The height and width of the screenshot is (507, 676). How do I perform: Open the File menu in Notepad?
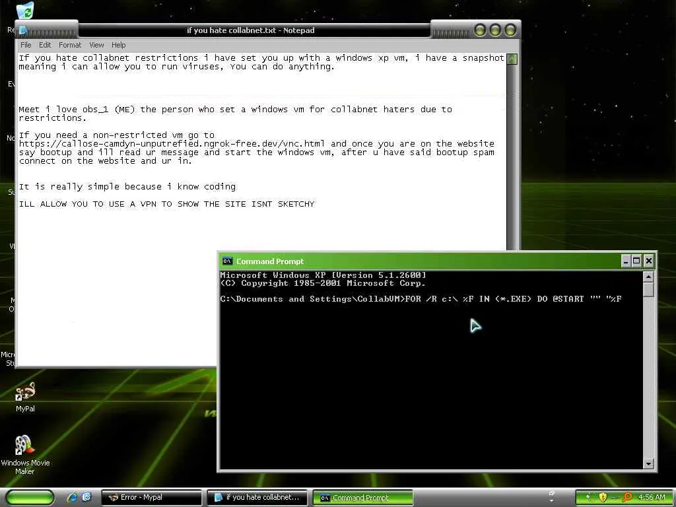(x=26, y=45)
